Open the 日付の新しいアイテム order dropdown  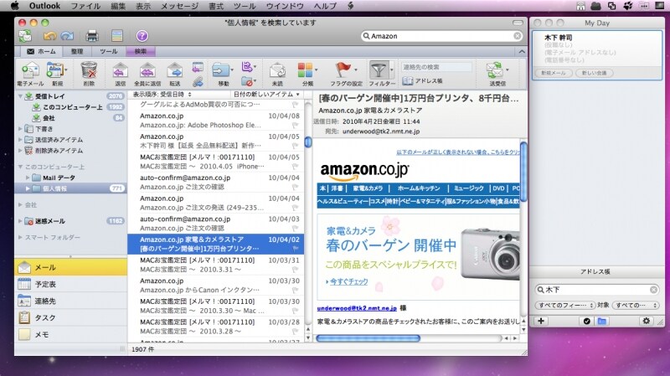[x=265, y=94]
